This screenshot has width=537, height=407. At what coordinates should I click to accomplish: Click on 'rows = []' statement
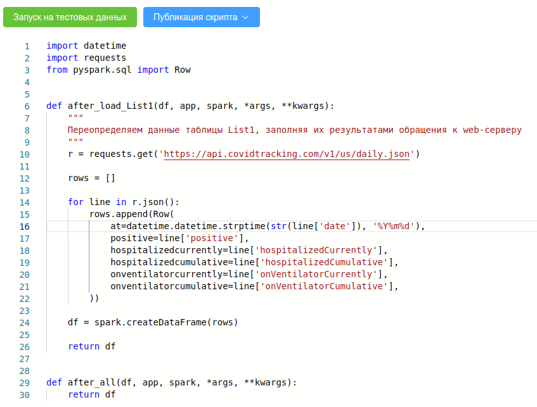click(91, 178)
